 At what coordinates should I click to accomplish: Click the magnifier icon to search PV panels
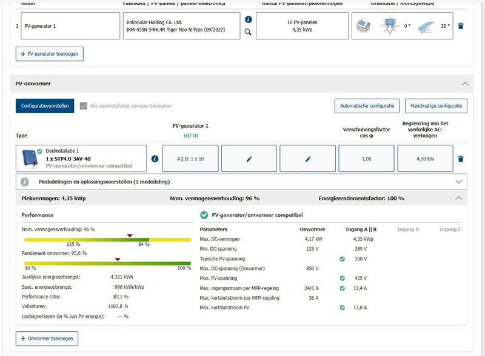tap(248, 32)
